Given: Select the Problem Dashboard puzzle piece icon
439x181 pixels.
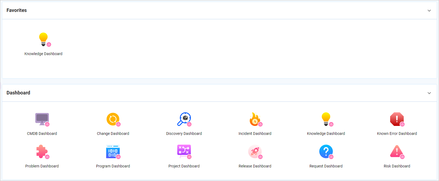Looking at the screenshot, I should tap(42, 152).
